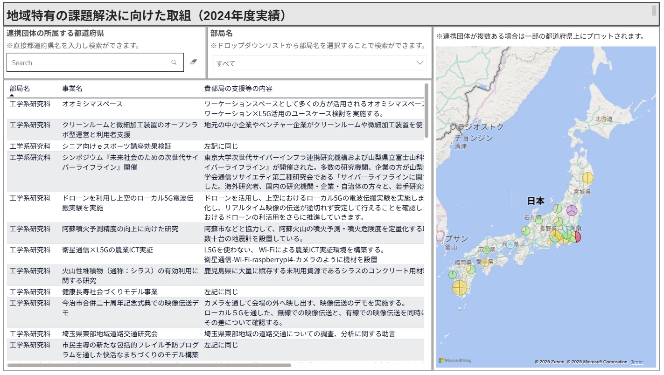This screenshot has width=664, height=375.
Task: Click the large yellow pie marker in southern Kyushu
Action: click(x=460, y=287)
